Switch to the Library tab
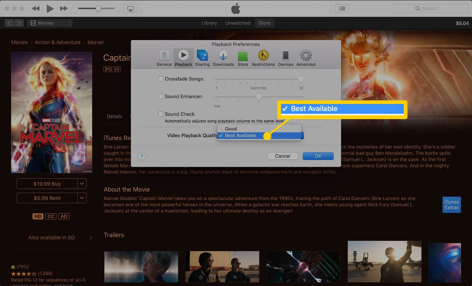Screen dimensions: 472x286 click(209, 23)
